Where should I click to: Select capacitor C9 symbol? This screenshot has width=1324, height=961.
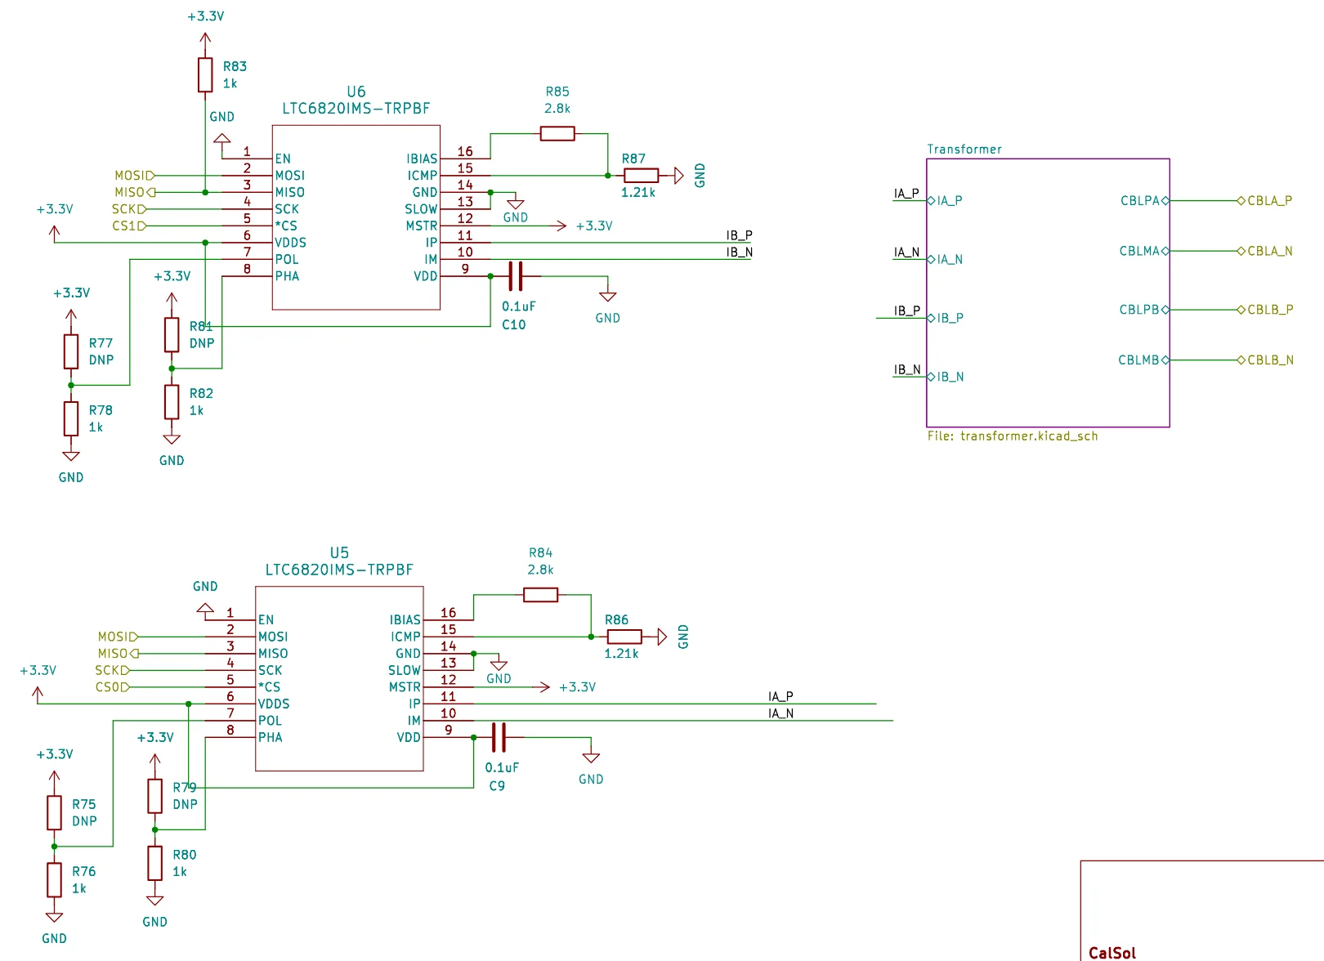click(499, 737)
